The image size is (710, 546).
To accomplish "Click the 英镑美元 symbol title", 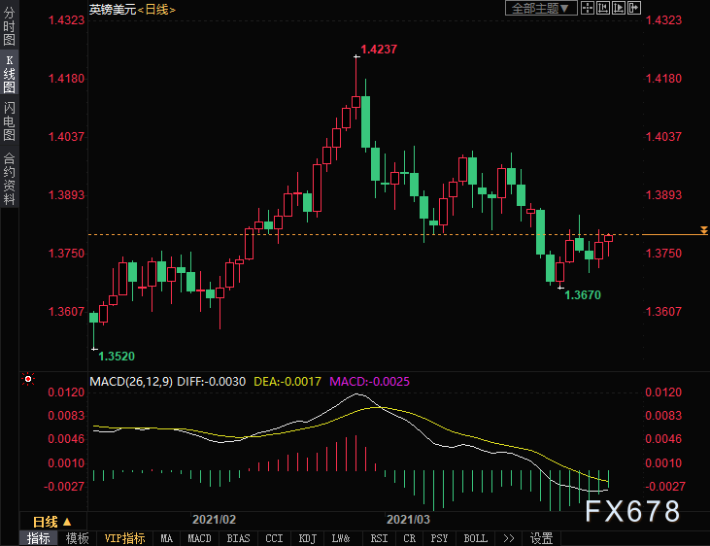I will (x=113, y=10).
